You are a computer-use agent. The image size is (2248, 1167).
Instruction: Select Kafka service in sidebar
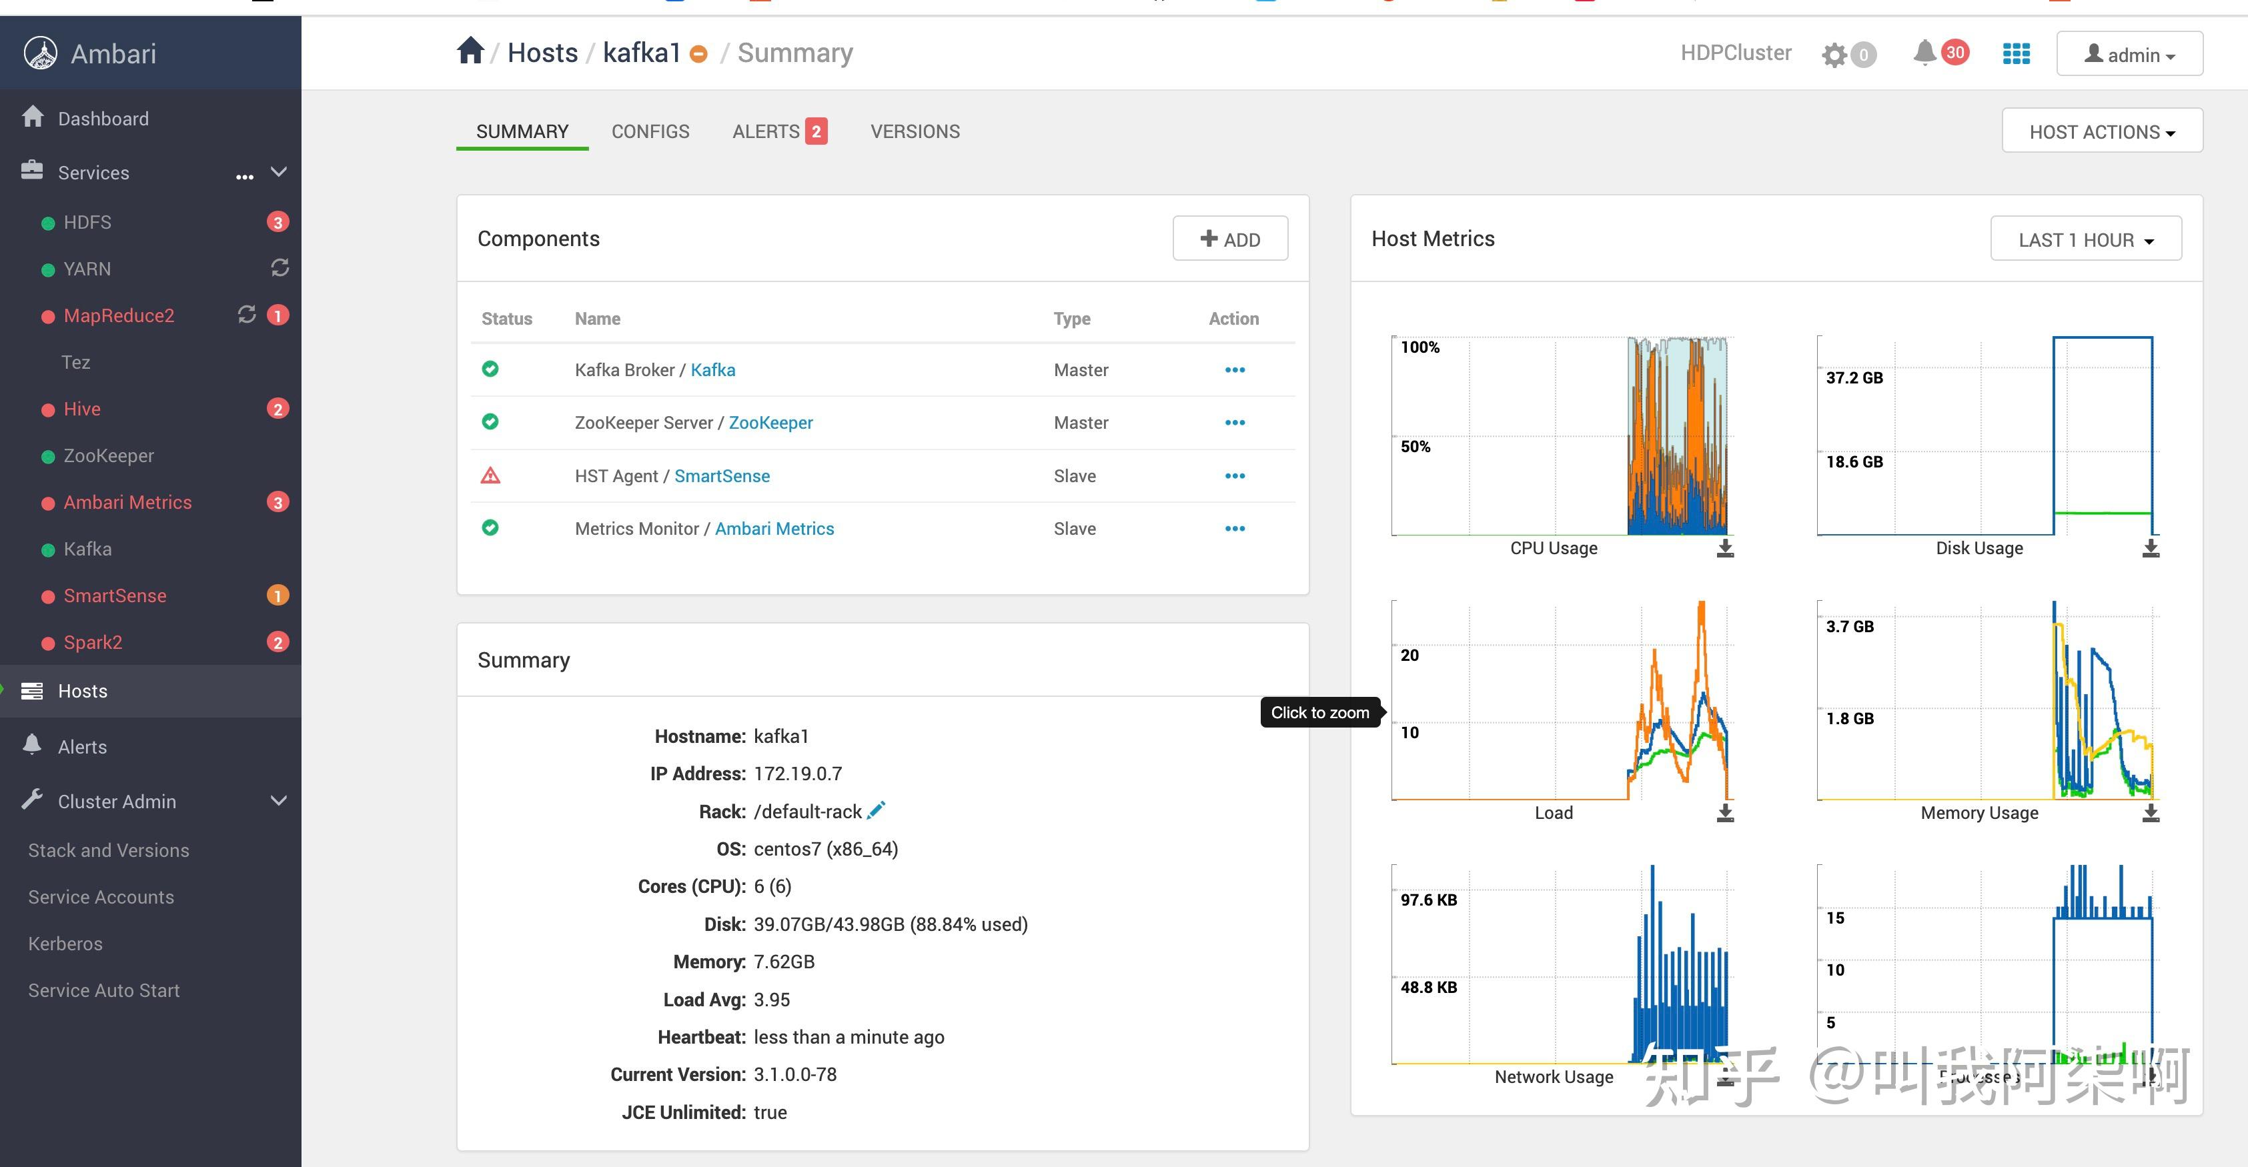click(x=87, y=549)
